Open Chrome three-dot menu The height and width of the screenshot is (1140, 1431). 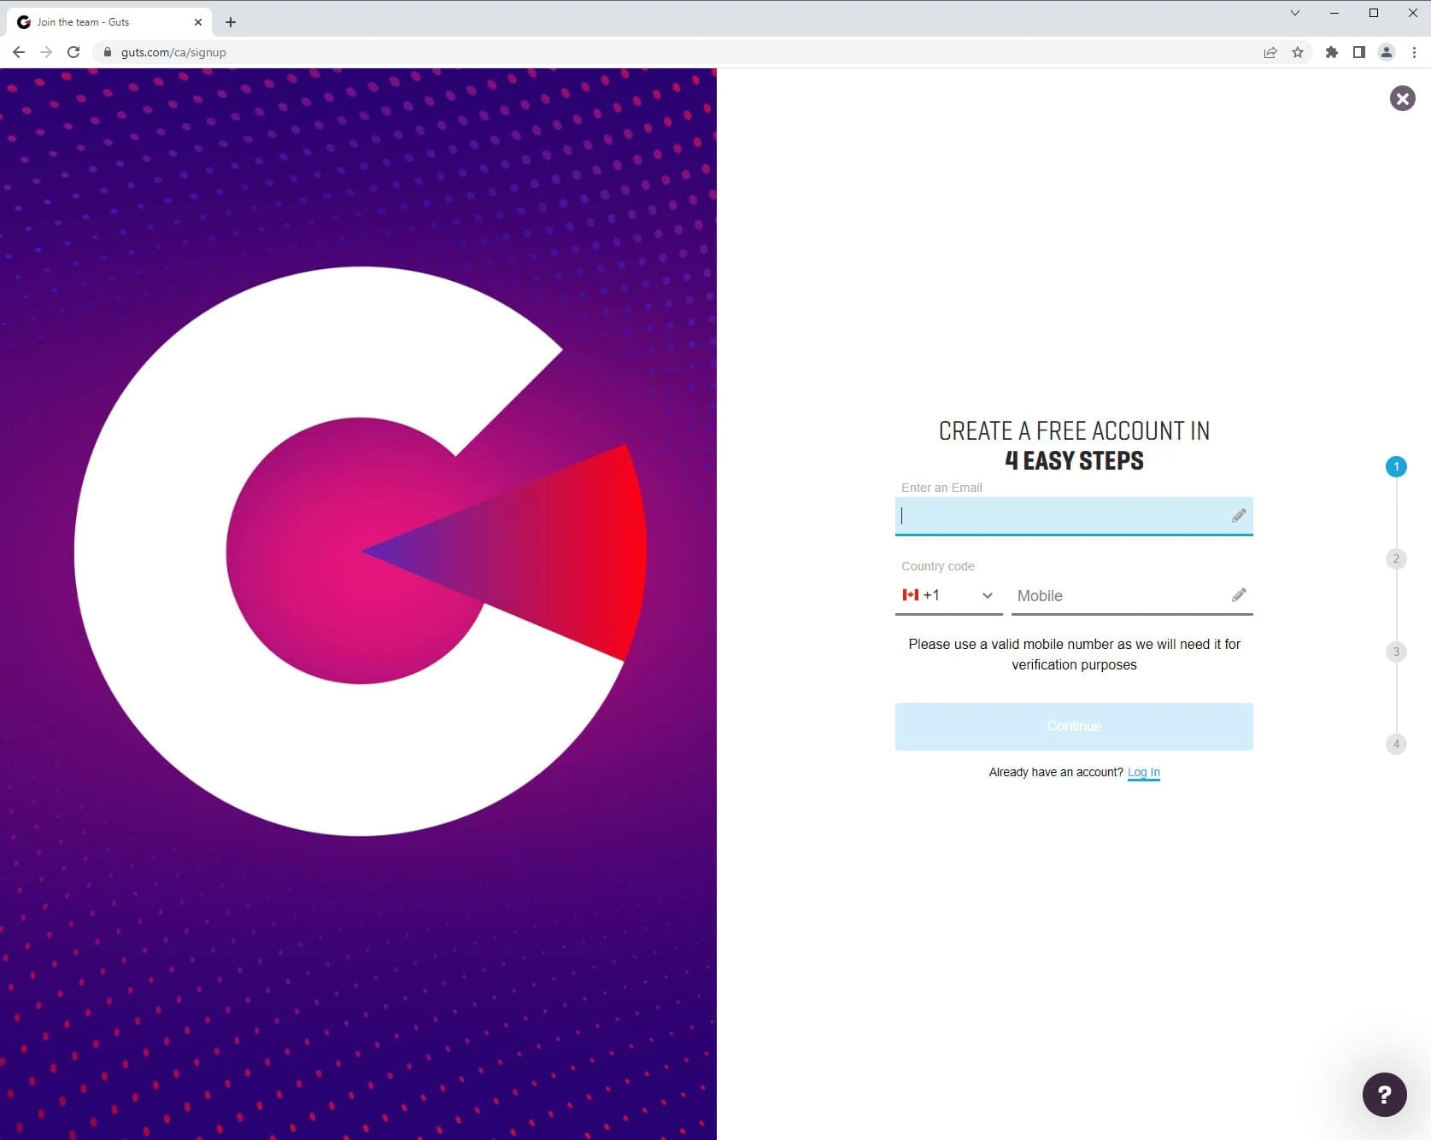(1414, 52)
